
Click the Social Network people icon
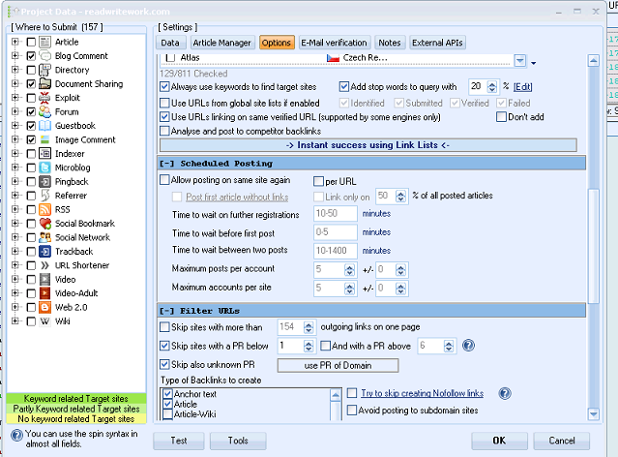[44, 237]
